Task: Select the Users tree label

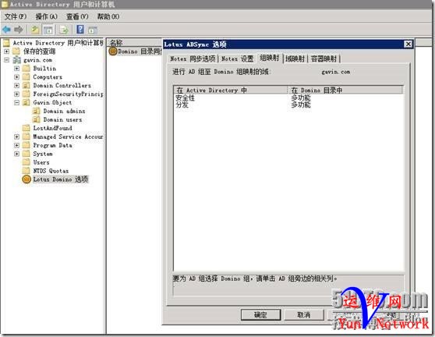Action: pos(41,162)
